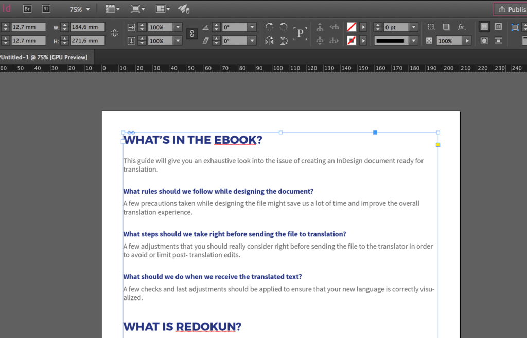Click the Flip Vertical icon
527x338 pixels.
click(284, 41)
